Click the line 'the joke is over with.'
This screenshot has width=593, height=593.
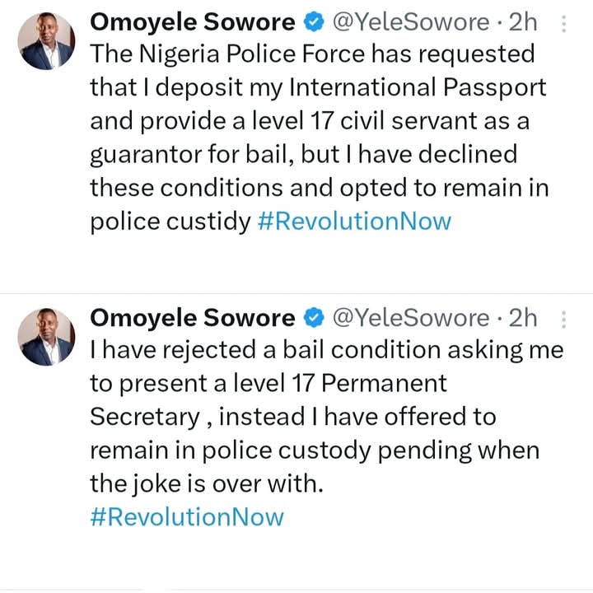207,484
